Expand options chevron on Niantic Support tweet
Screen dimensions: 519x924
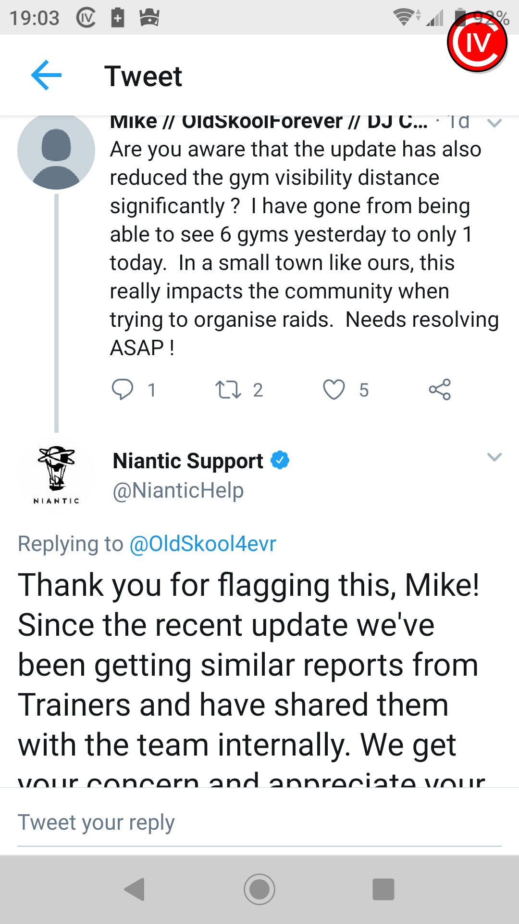click(x=494, y=457)
